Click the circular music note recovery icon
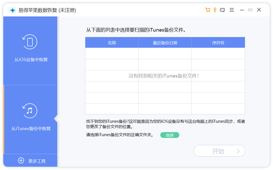The width and height of the screenshot is (273, 170). click(30, 111)
